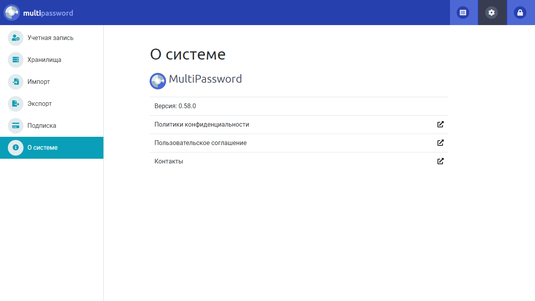Open the password list view icon
This screenshot has height=301, width=535.
[463, 13]
